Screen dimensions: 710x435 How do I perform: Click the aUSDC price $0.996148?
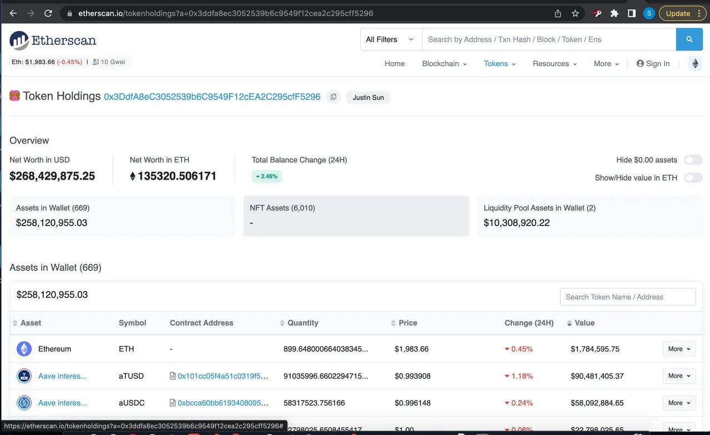[413, 403]
